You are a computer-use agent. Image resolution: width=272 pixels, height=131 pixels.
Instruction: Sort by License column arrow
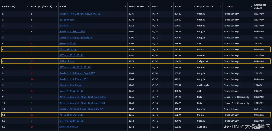[x=251, y=6]
